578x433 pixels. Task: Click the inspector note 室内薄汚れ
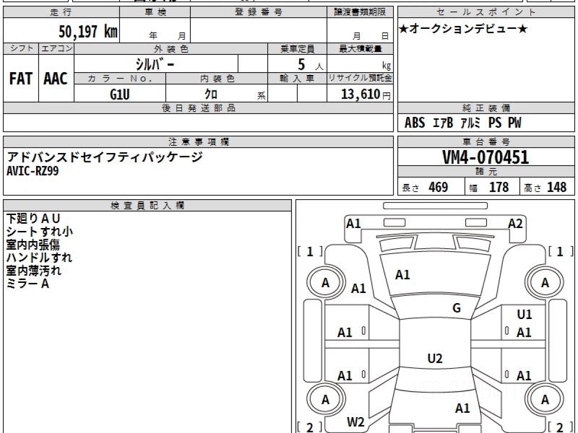tap(34, 270)
